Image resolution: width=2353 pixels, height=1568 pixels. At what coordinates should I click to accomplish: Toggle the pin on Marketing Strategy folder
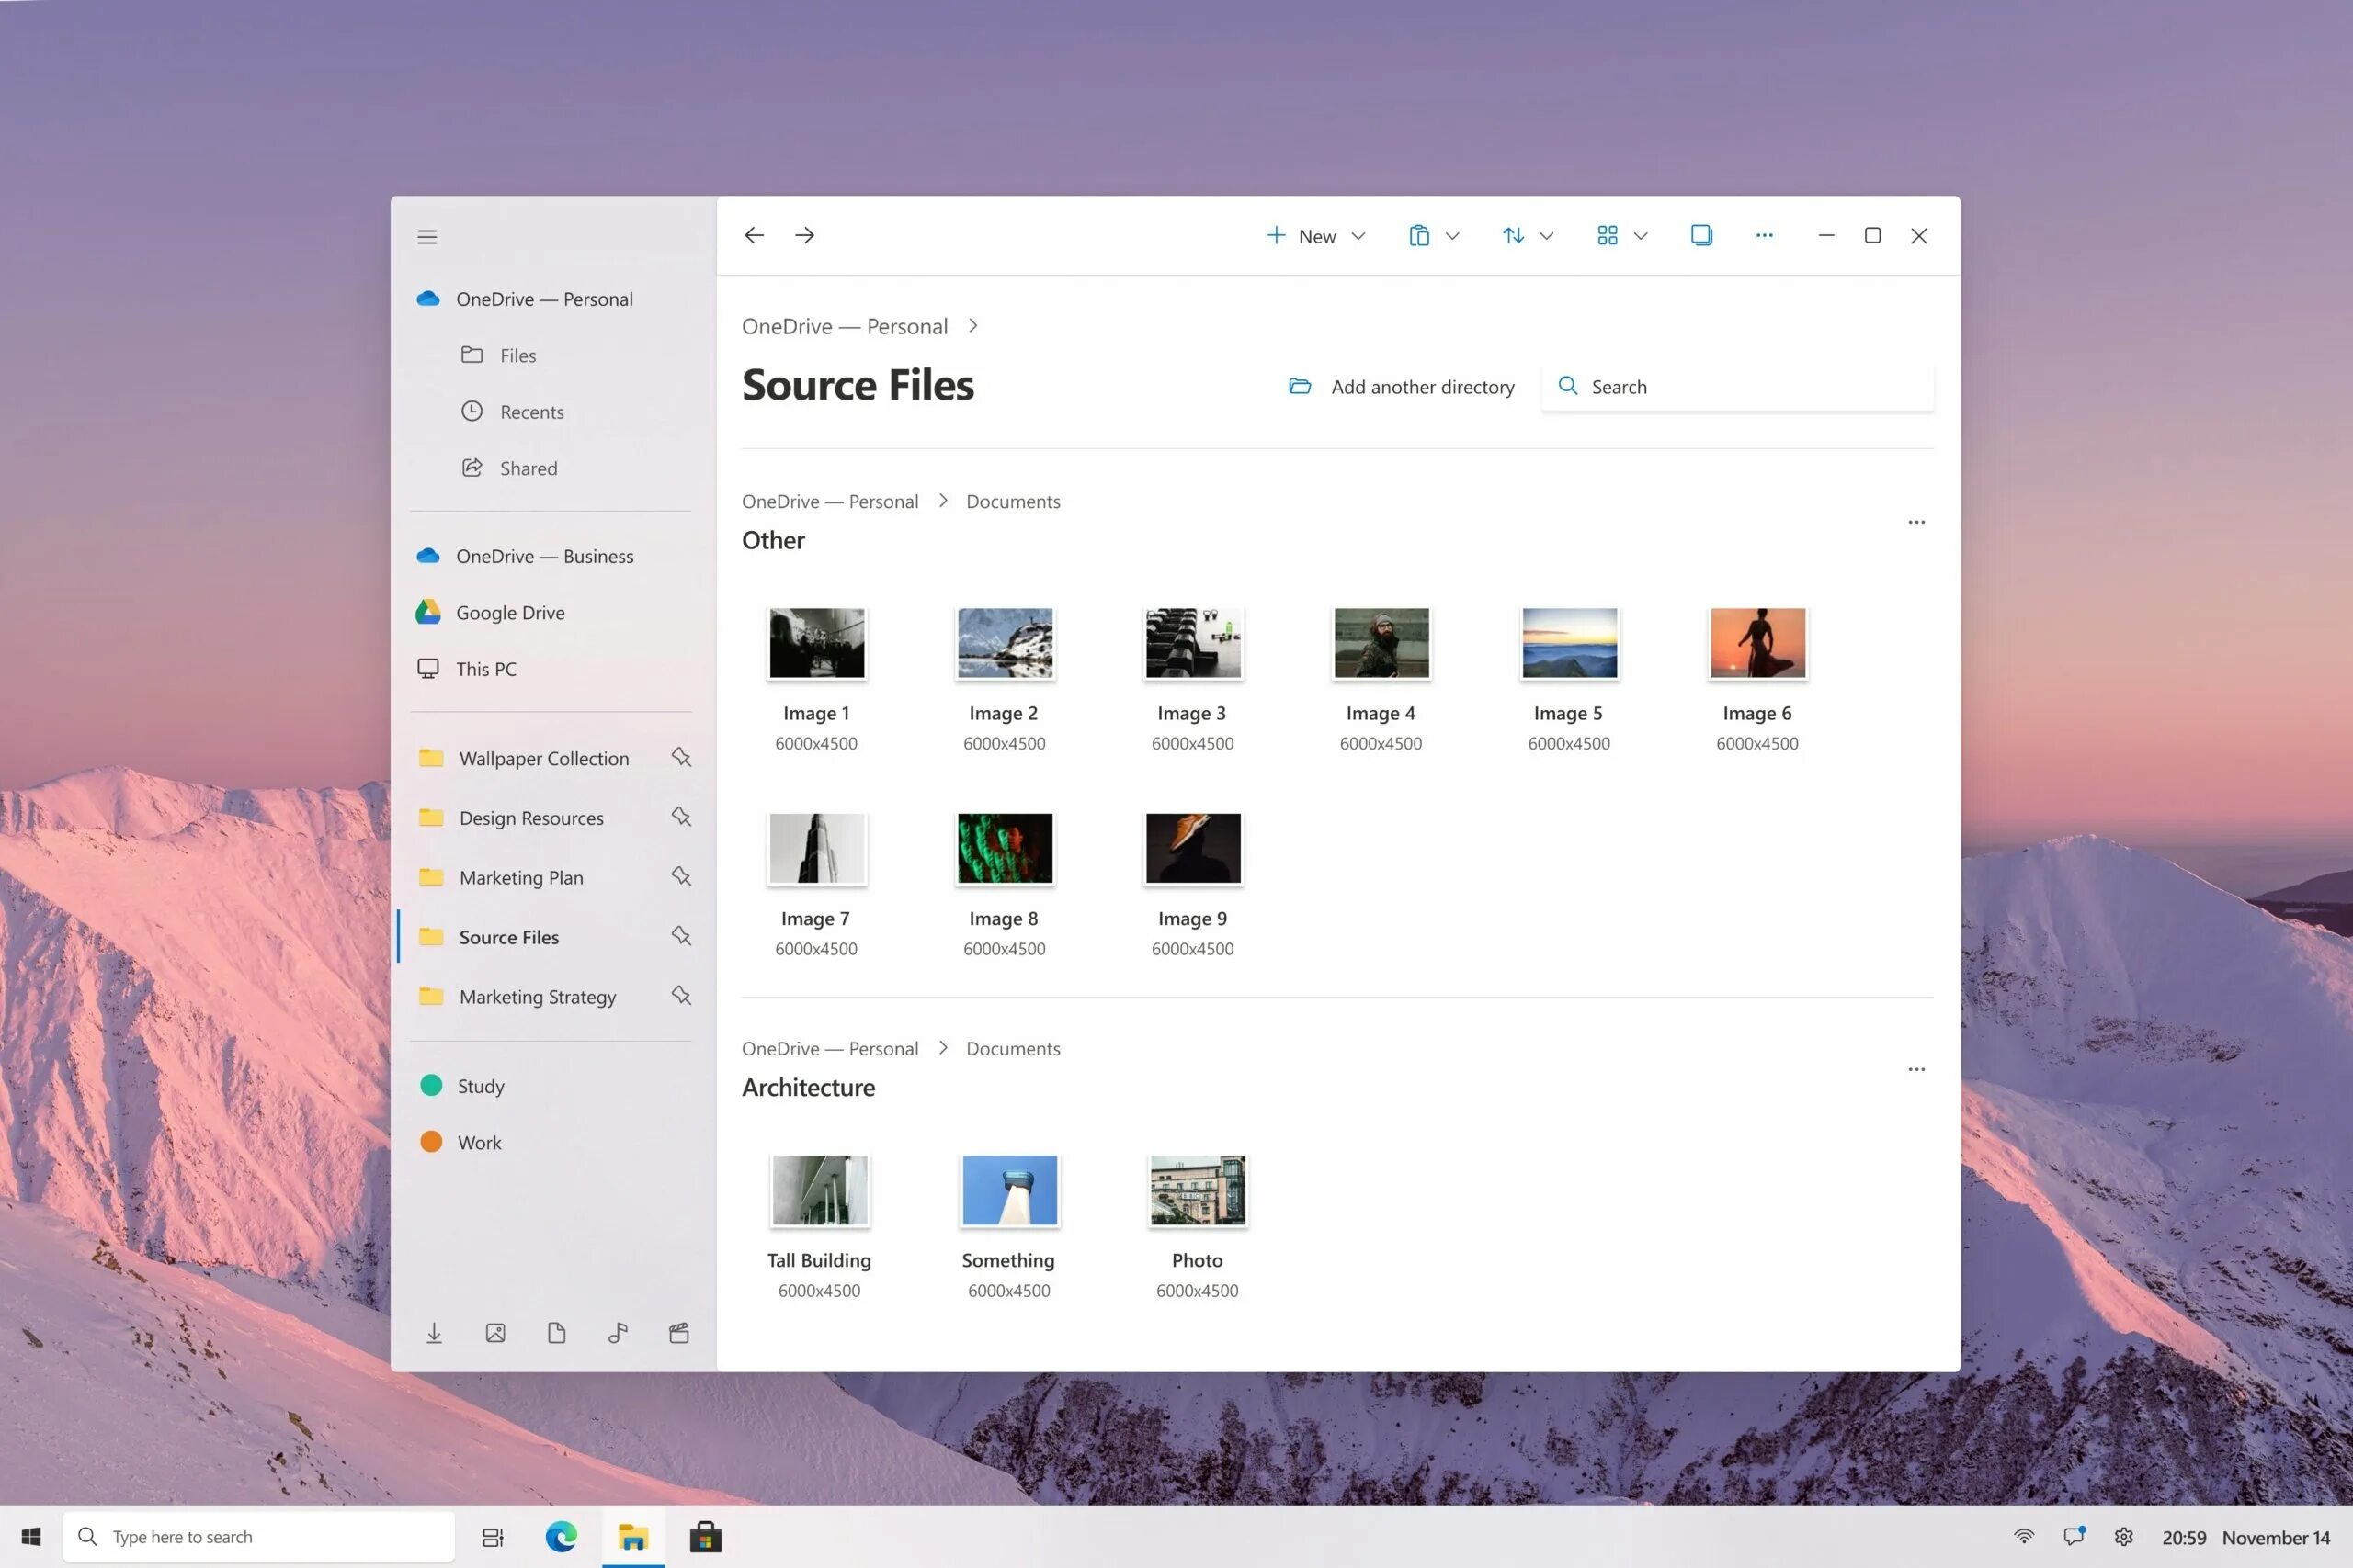coord(681,996)
